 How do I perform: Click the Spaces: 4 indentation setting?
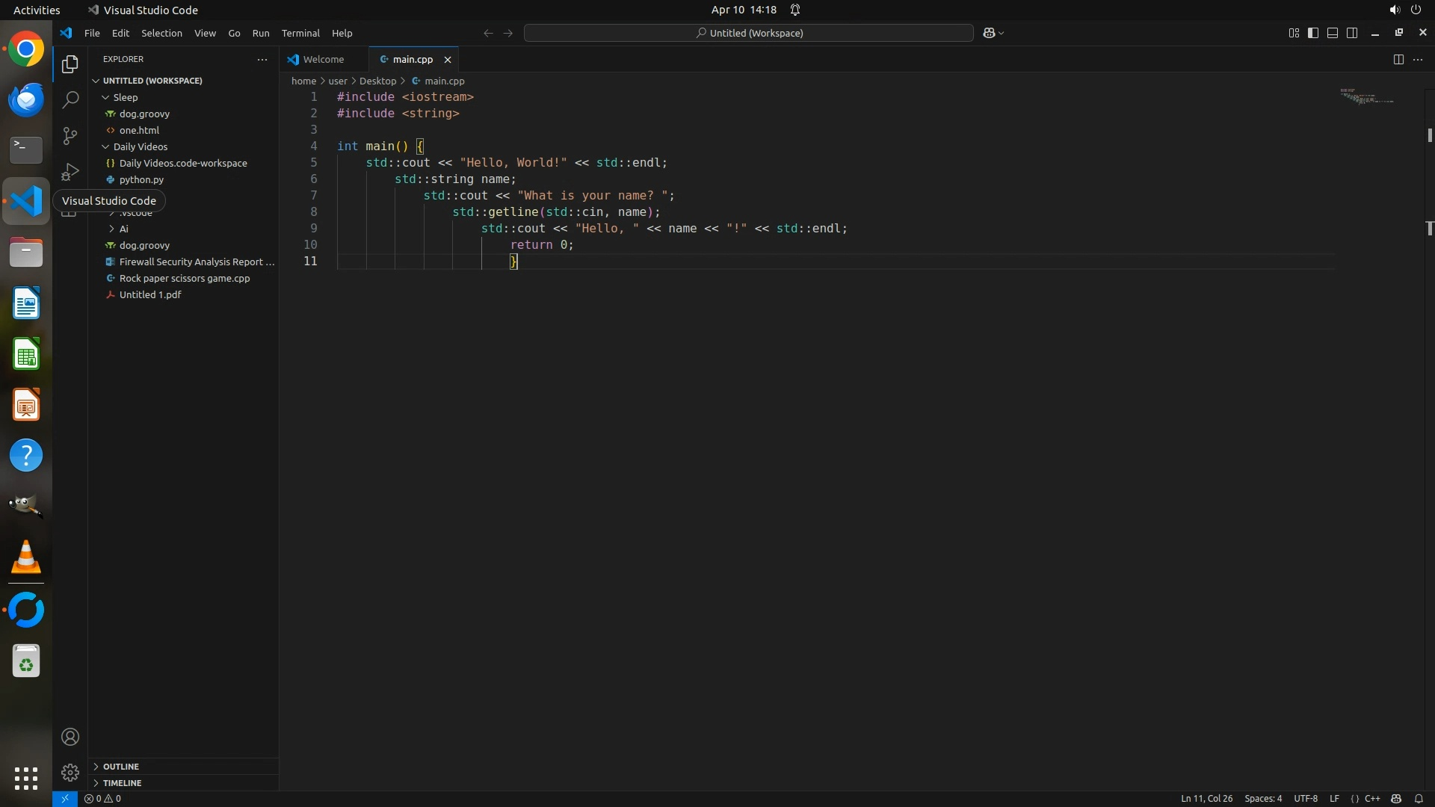[1262, 798]
